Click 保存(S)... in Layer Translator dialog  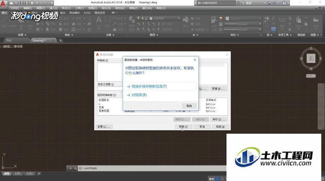219,119
